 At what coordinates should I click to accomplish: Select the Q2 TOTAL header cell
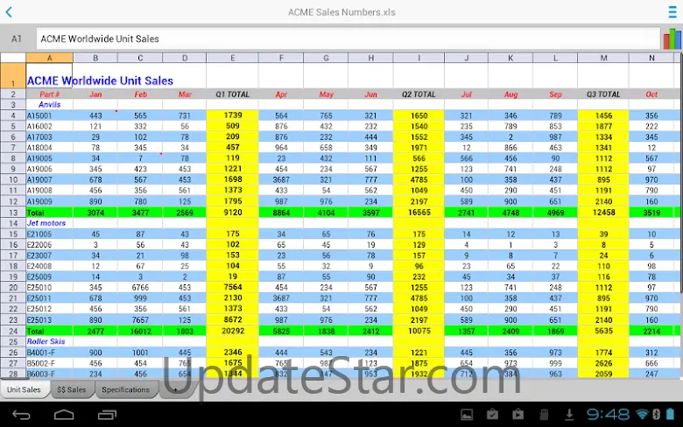point(419,94)
